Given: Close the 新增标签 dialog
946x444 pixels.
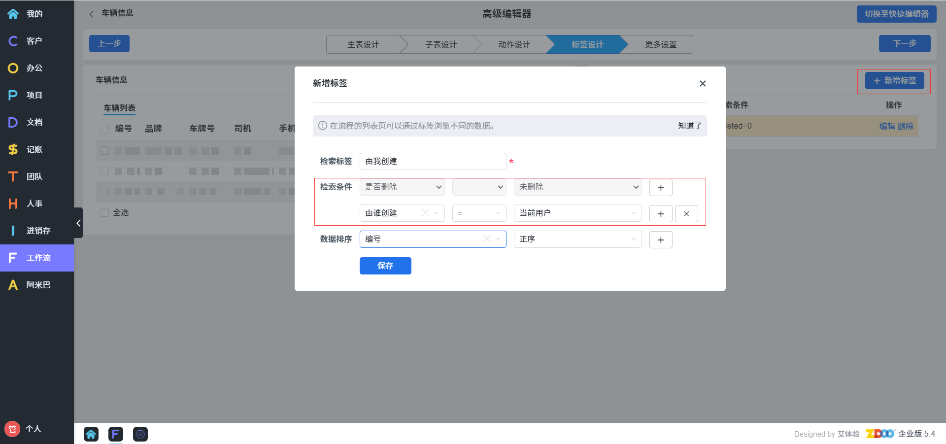Looking at the screenshot, I should [703, 84].
